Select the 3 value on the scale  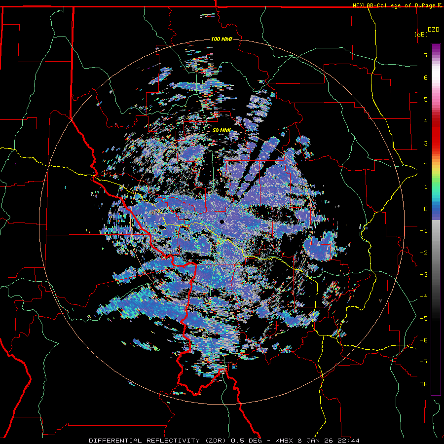click(x=426, y=143)
